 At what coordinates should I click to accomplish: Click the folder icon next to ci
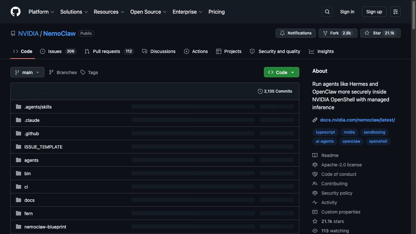19,187
